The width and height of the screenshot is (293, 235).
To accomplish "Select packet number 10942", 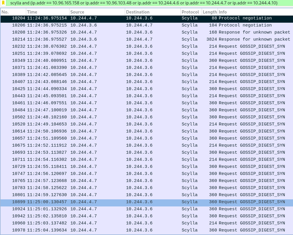I will click(147, 216).
